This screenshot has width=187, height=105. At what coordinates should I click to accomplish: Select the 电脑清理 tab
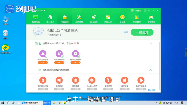pyautogui.click(x=65, y=19)
